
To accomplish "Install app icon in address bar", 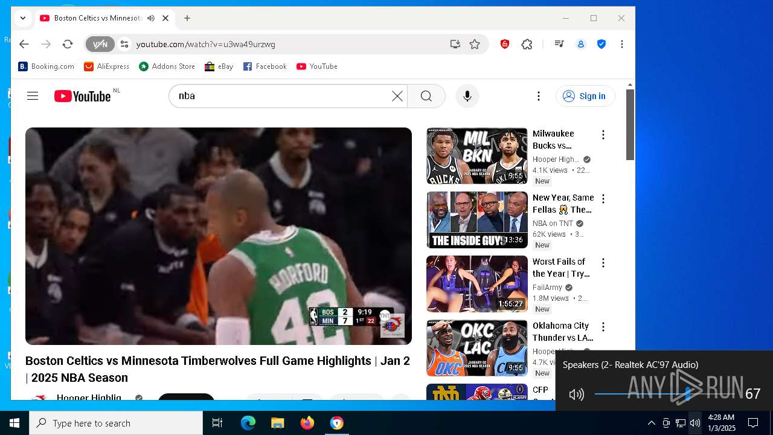I will (x=455, y=44).
